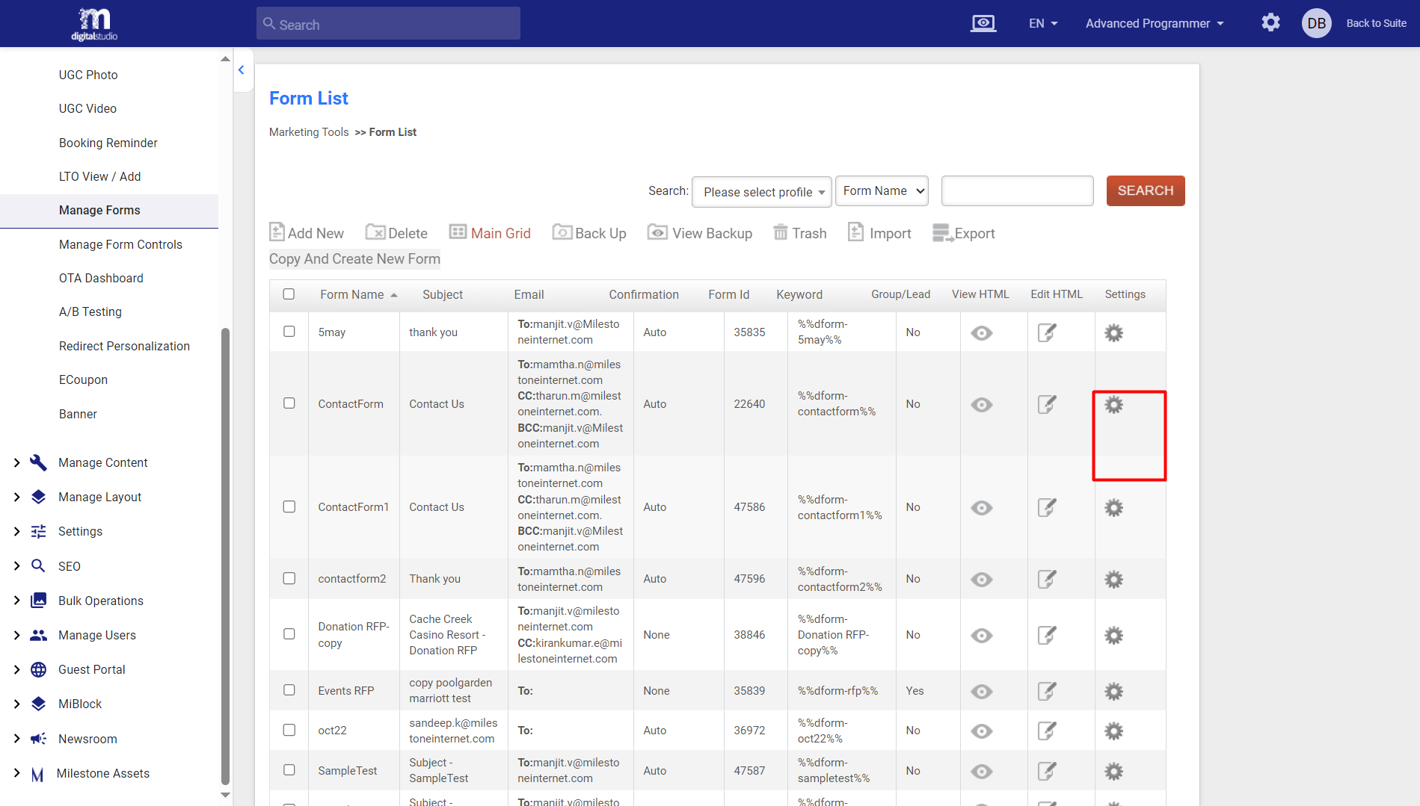The width and height of the screenshot is (1420, 806).
Task: Collapse the sidebar with the arrow toggle
Action: (x=242, y=70)
